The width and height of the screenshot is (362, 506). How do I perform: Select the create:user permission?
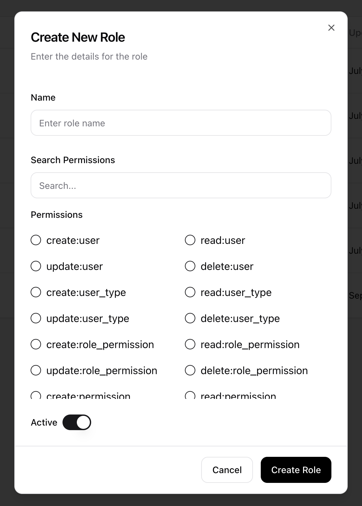click(36, 240)
